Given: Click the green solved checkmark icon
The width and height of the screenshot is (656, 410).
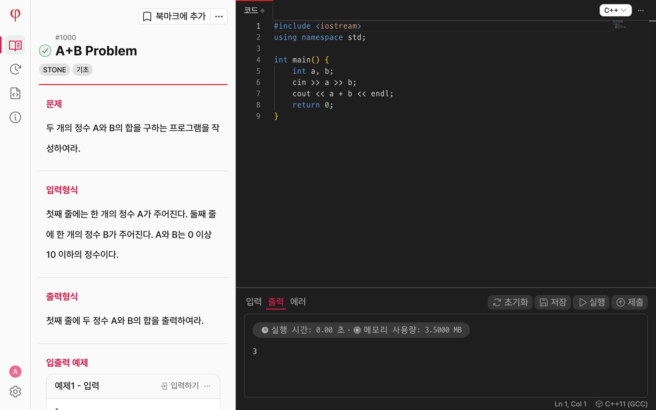Looking at the screenshot, I should (45, 51).
